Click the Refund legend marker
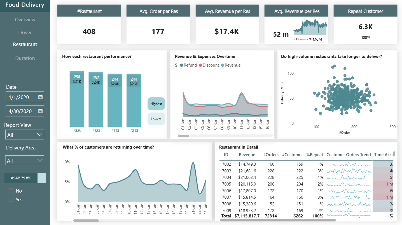Screen dimensions: 402x225 tap(181, 65)
